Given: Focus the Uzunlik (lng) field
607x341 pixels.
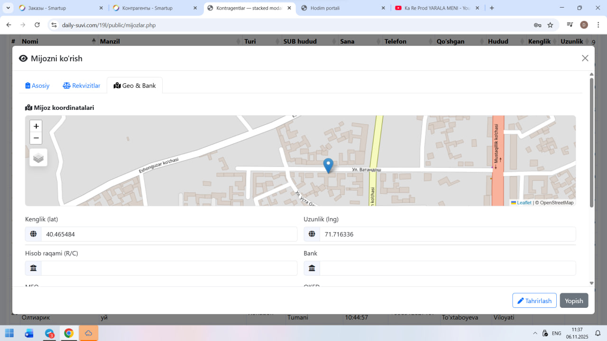Looking at the screenshot, I should coord(448,234).
